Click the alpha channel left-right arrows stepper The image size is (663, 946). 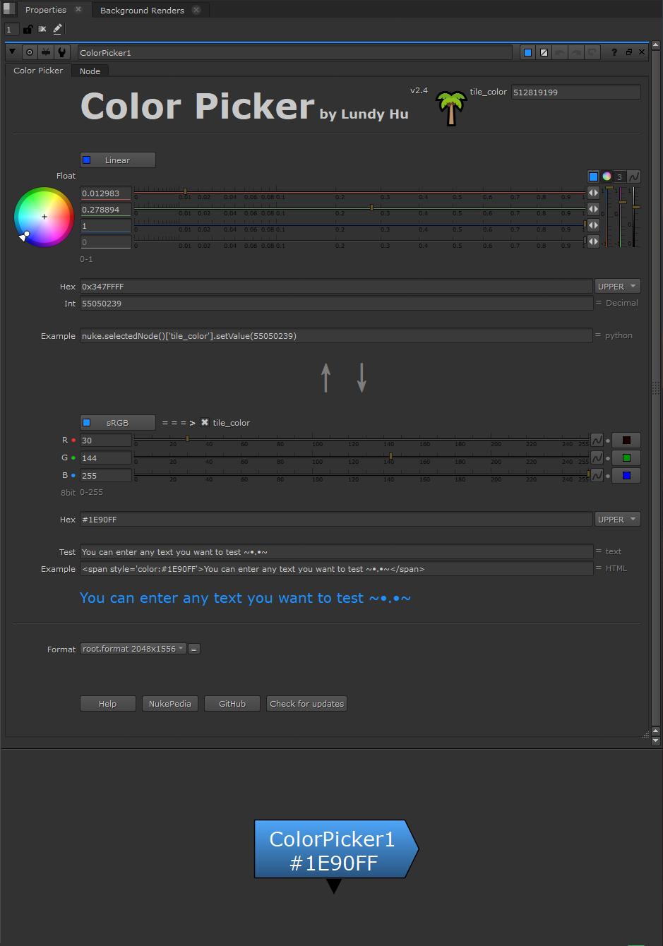click(x=594, y=241)
